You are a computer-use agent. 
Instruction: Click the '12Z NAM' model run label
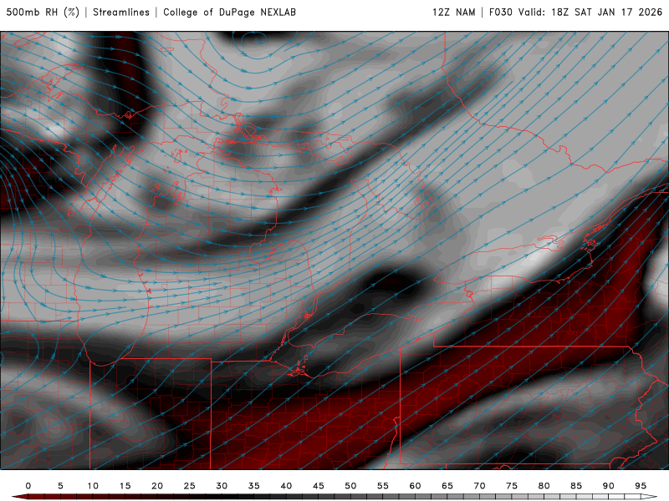tap(454, 12)
